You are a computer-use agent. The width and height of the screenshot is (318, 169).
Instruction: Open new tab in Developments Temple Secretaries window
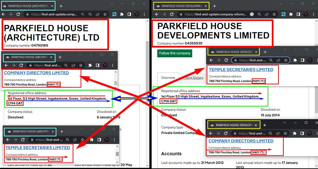tap(265, 52)
